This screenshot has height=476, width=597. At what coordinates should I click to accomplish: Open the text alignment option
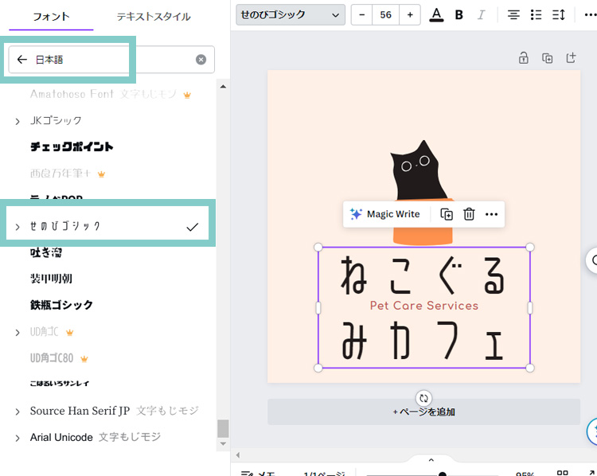[513, 15]
